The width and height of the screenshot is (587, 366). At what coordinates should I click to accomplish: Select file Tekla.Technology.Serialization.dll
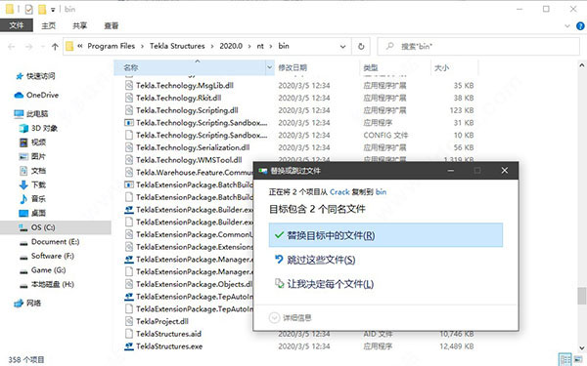tap(193, 147)
